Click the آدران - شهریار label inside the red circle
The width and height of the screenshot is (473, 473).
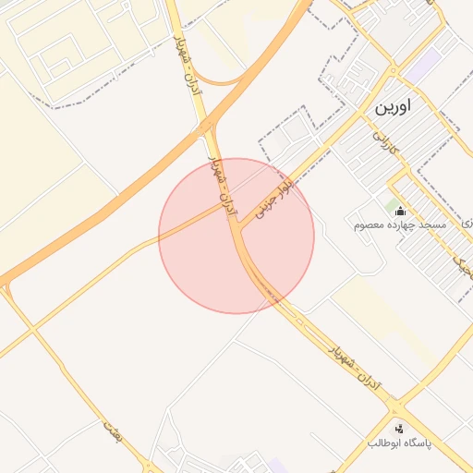coord(223,186)
